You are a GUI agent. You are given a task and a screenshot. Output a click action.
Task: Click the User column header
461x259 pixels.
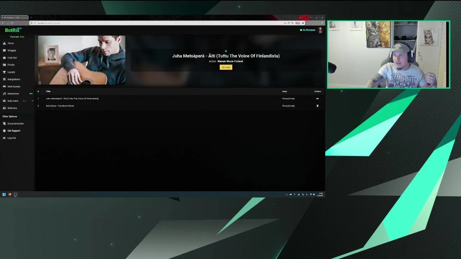(285, 91)
